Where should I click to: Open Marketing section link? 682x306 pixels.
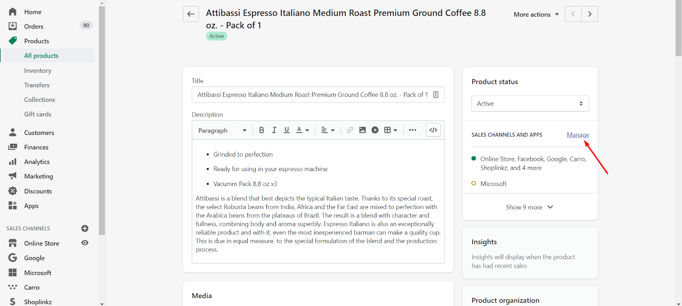click(39, 176)
